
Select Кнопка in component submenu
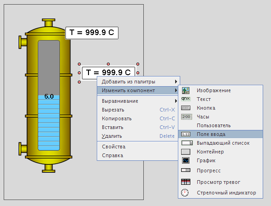(220, 108)
